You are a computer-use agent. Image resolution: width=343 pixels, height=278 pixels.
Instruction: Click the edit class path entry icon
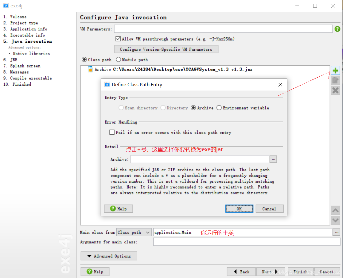(x=335, y=80)
